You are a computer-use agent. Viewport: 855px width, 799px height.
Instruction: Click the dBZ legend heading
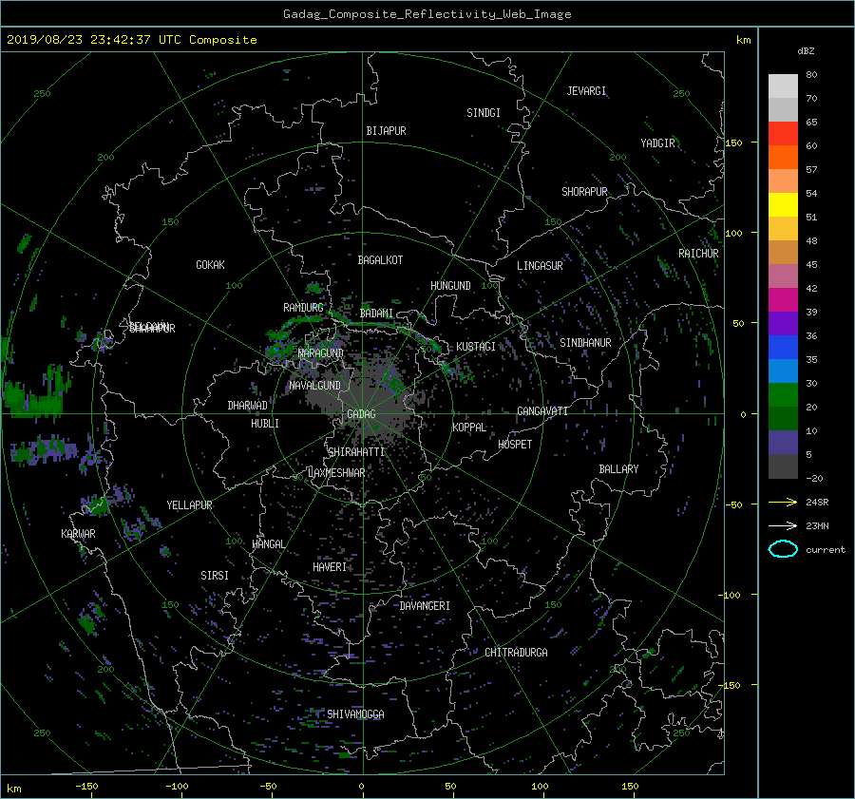pos(806,51)
